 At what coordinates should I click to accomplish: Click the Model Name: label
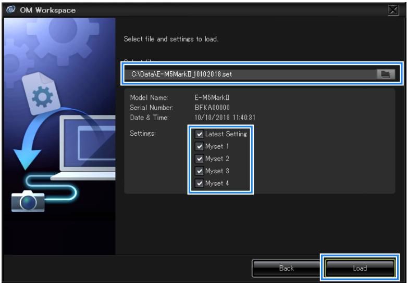click(149, 98)
